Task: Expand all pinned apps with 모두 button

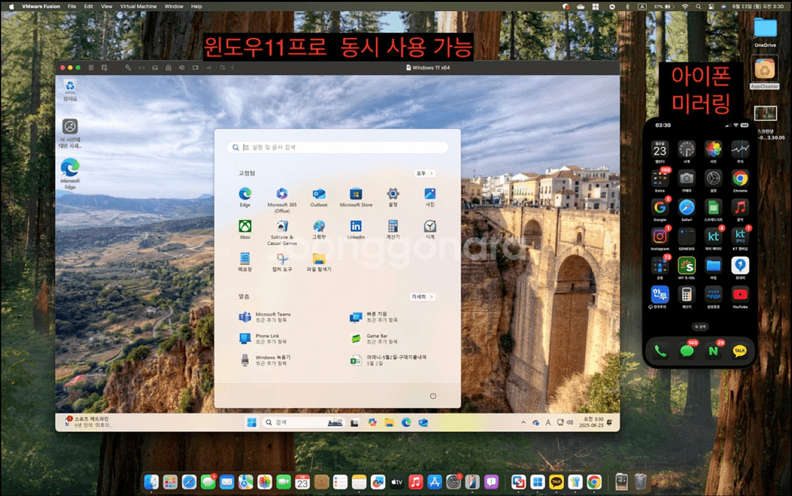Action: [x=425, y=173]
